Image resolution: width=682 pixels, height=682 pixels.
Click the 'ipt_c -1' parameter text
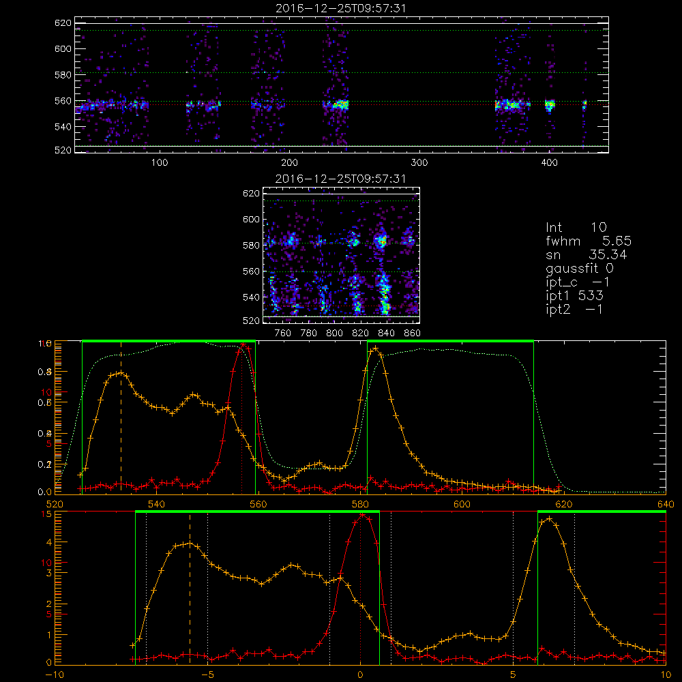click(x=578, y=282)
